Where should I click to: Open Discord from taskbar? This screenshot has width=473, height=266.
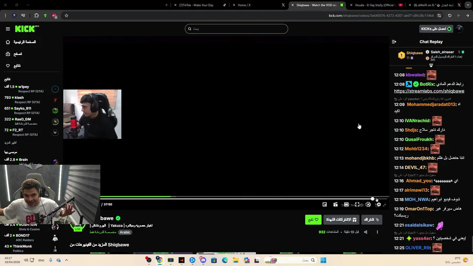203,260
